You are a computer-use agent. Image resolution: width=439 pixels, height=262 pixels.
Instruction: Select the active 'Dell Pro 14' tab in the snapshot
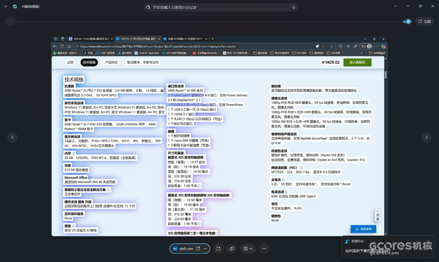pos(138,39)
